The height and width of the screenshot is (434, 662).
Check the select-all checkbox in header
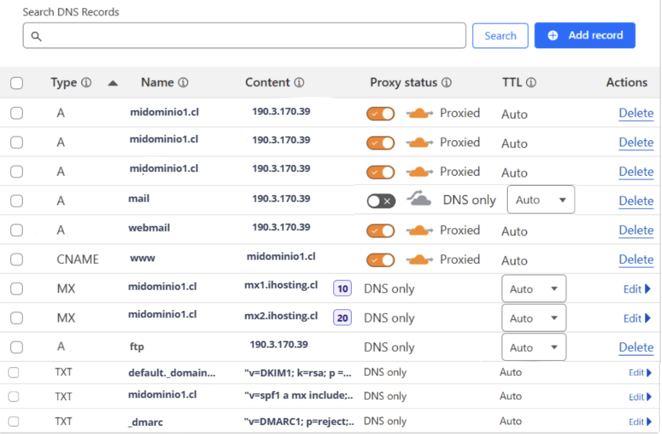17,83
